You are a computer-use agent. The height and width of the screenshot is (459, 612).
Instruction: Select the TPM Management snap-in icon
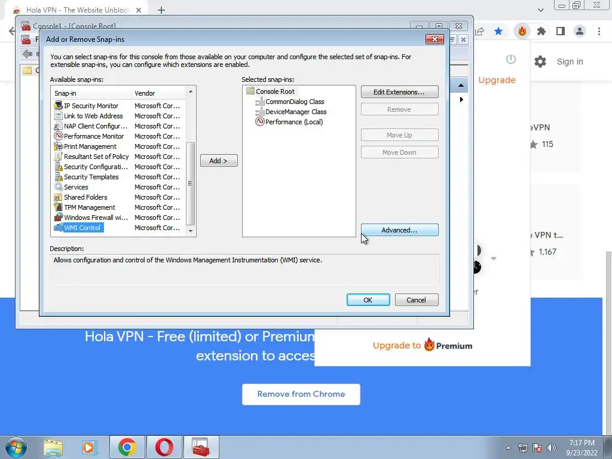click(x=58, y=207)
